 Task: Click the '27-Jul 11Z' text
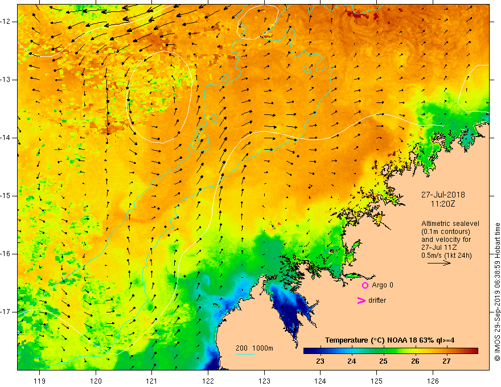[x=438, y=248]
